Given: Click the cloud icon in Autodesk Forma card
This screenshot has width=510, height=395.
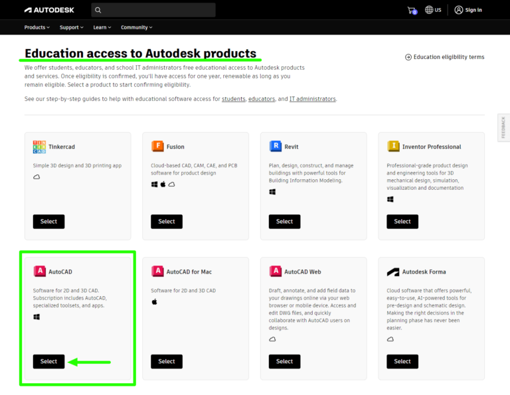Looking at the screenshot, I should (390, 339).
